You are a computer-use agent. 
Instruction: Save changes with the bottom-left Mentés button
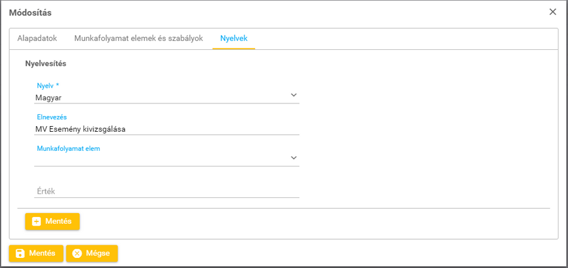(36, 253)
